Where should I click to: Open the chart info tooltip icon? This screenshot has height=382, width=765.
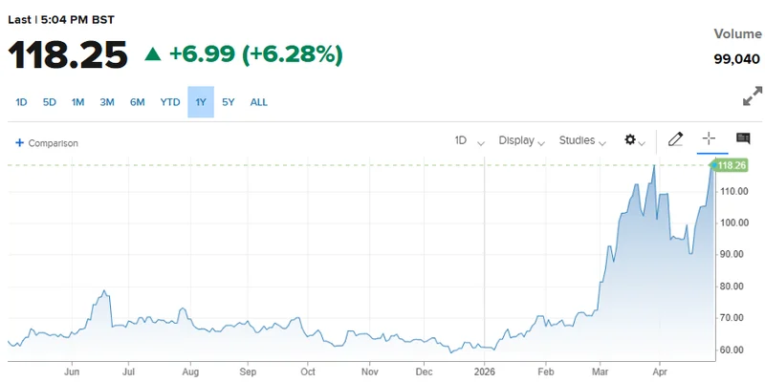[x=743, y=139]
